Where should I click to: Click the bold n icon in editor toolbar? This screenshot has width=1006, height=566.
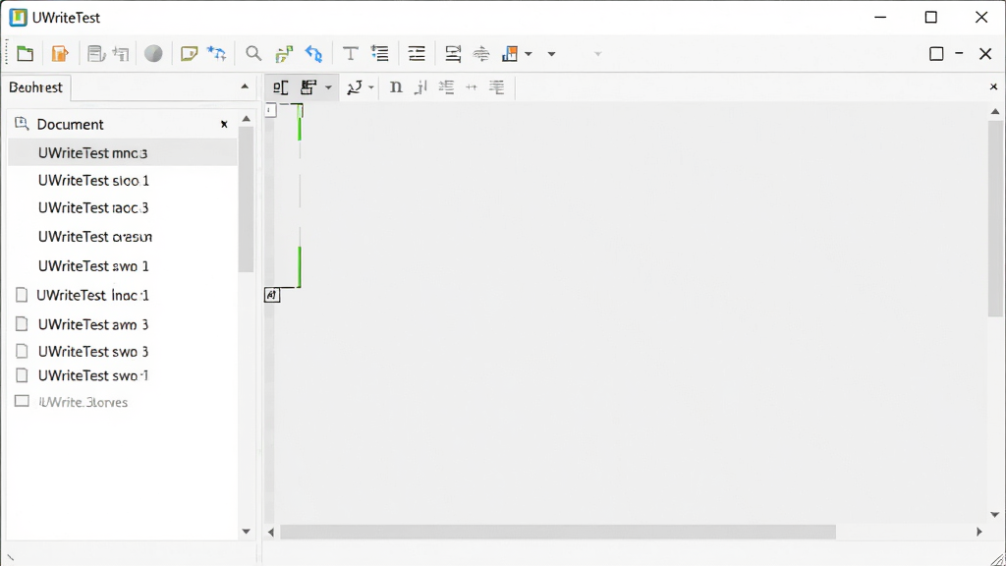click(396, 87)
